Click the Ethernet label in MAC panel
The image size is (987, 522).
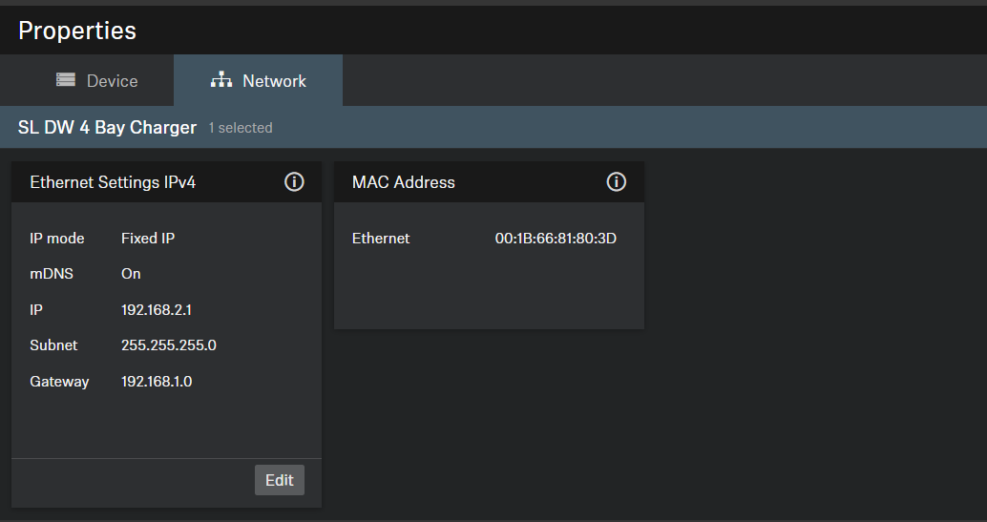tap(381, 239)
